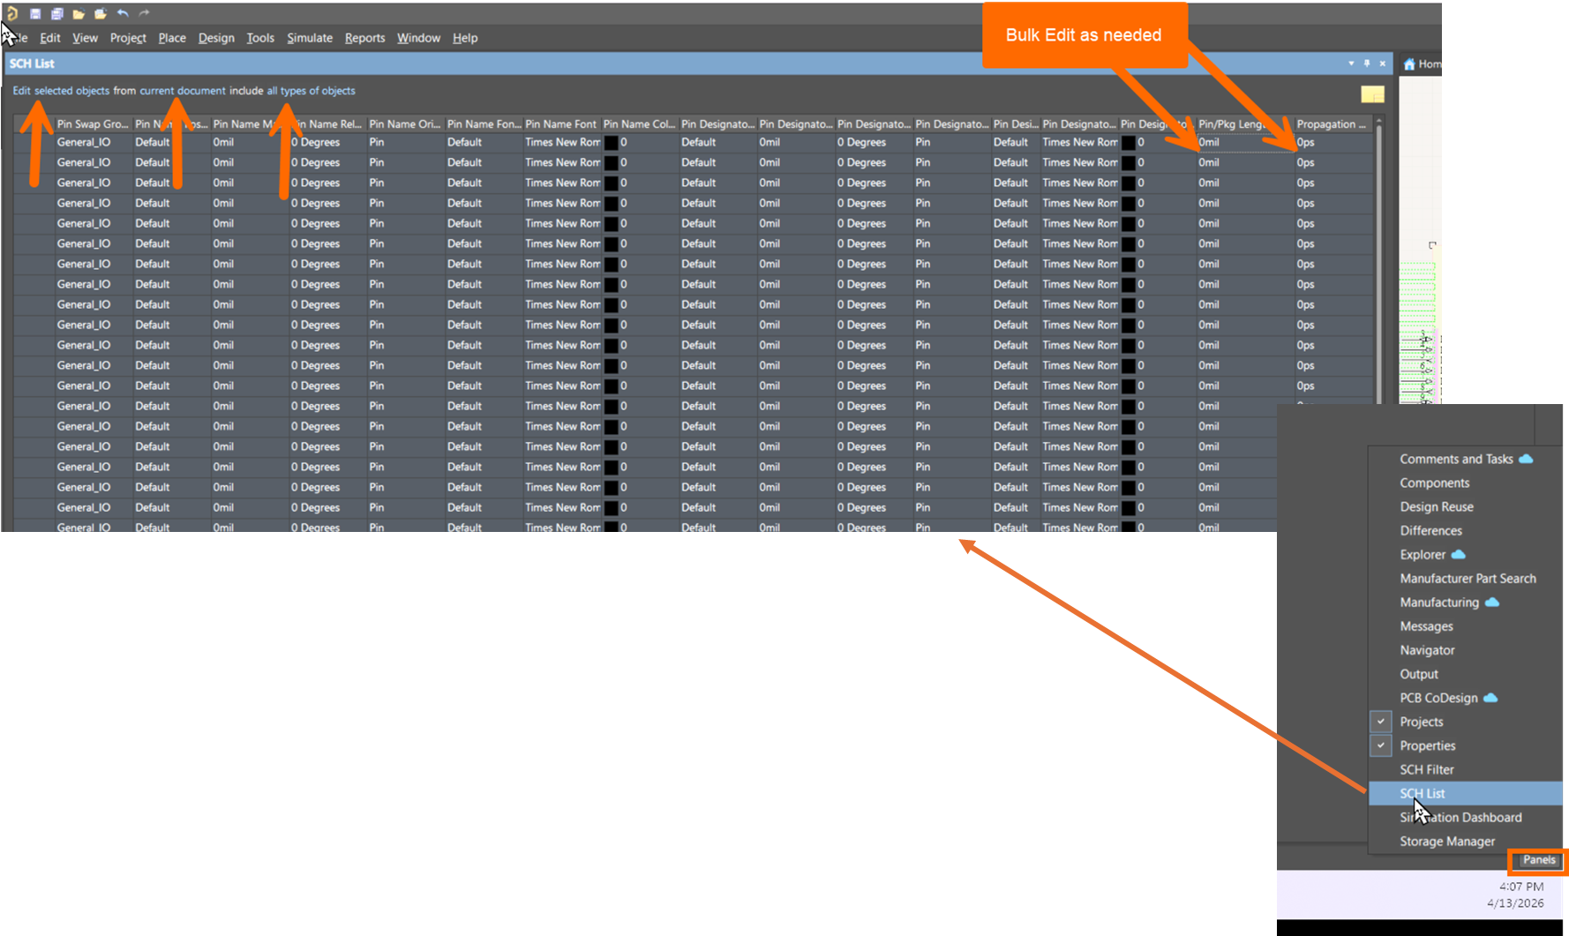This screenshot has height=936, width=1569.
Task: Choose Design Reuse from the Panels menu
Action: tap(1465, 506)
